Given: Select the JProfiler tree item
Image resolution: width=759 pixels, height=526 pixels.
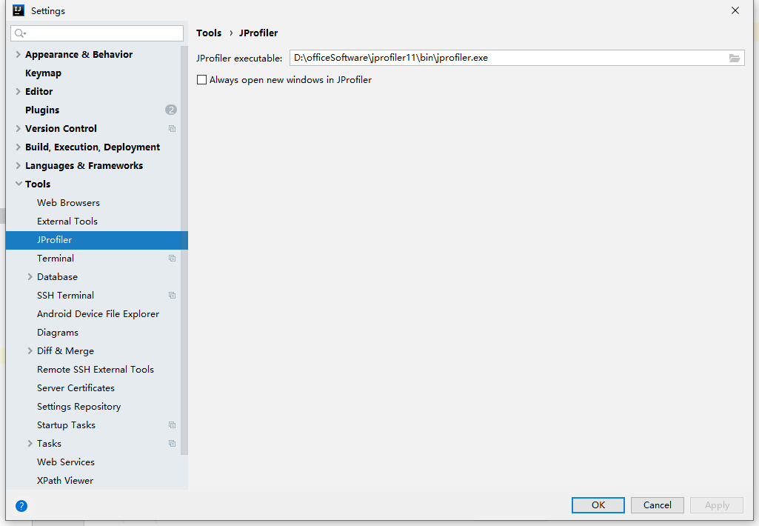Looking at the screenshot, I should tap(97, 240).
